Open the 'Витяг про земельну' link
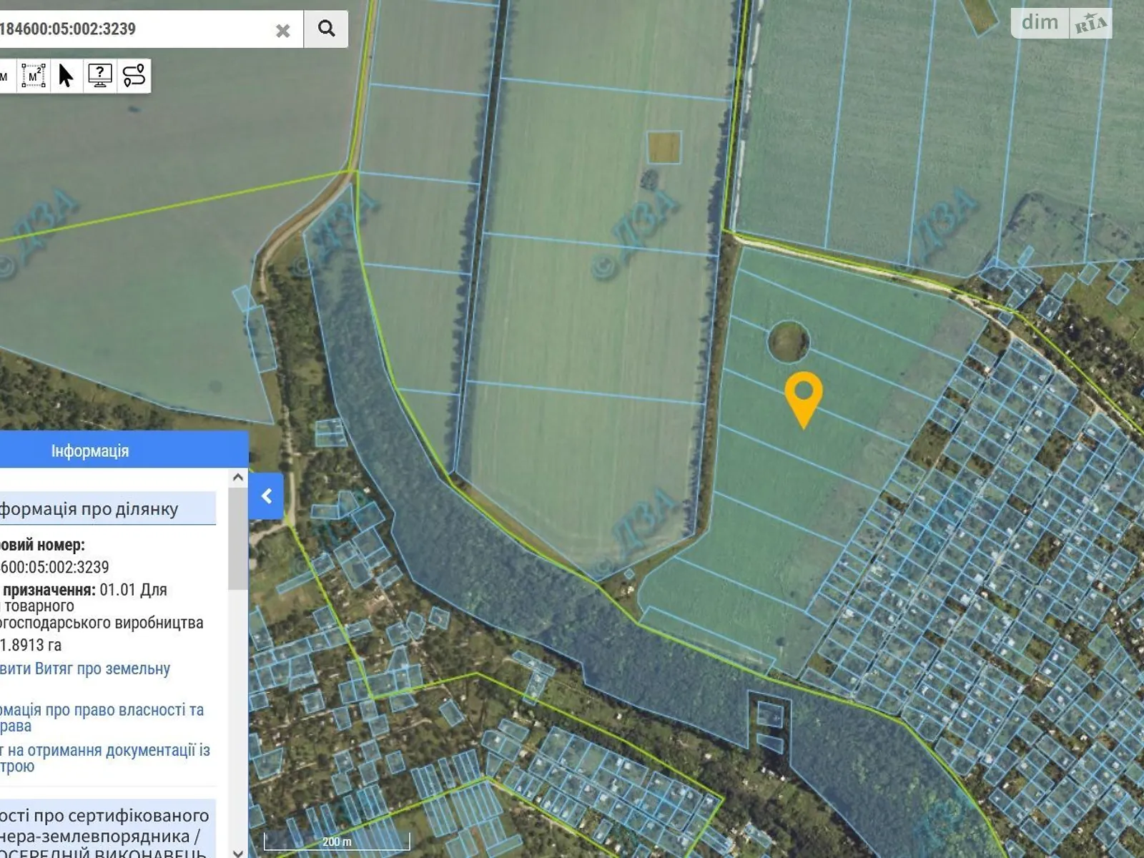1144x858 pixels. 85,669
